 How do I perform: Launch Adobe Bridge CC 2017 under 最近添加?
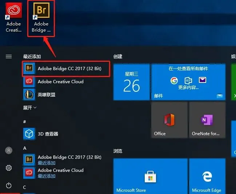click(x=66, y=69)
